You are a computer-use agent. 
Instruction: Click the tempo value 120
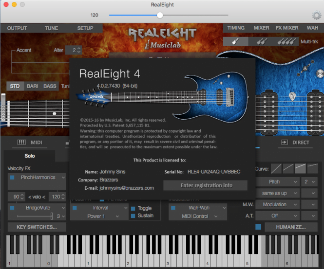pos(94,15)
